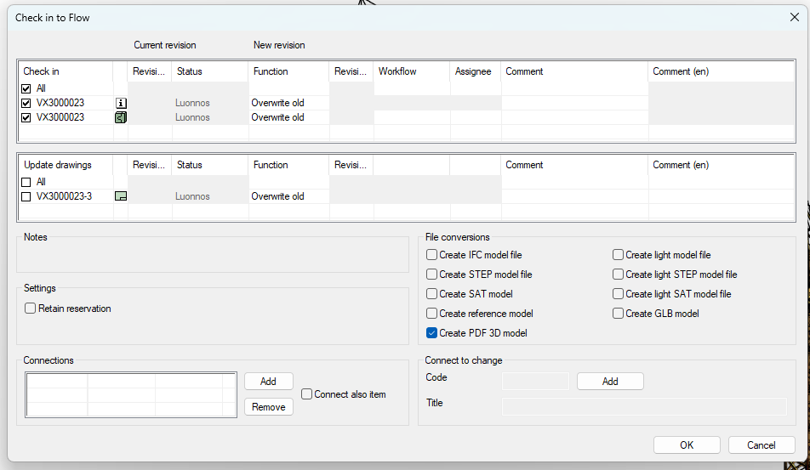
Task: Enable Create IFC model file
Action: (x=432, y=255)
